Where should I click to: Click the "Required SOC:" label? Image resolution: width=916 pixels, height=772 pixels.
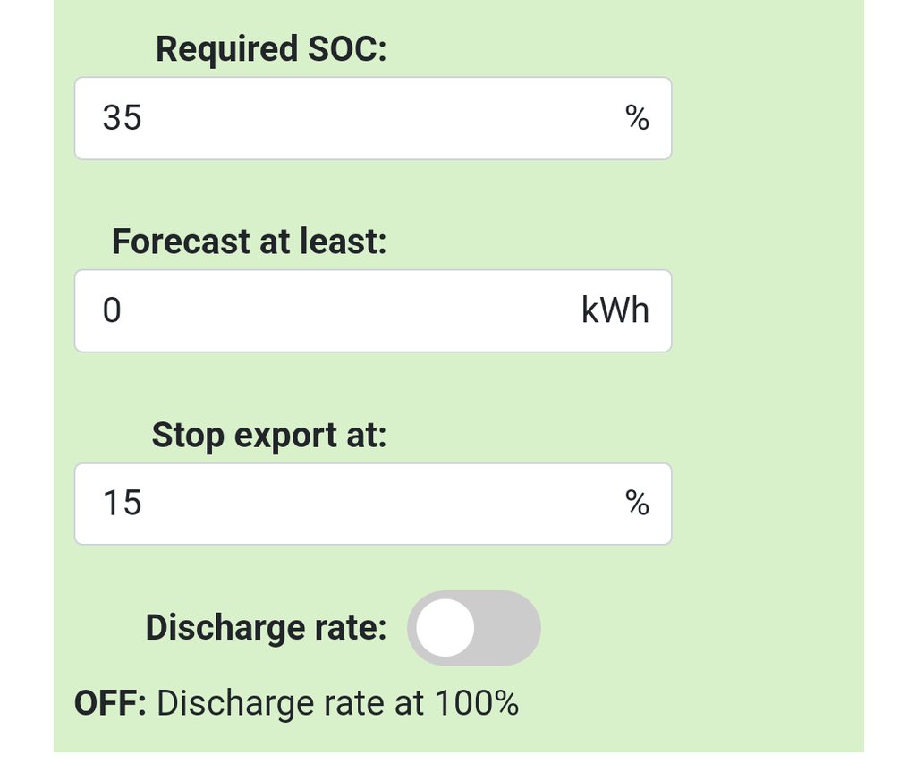(271, 49)
